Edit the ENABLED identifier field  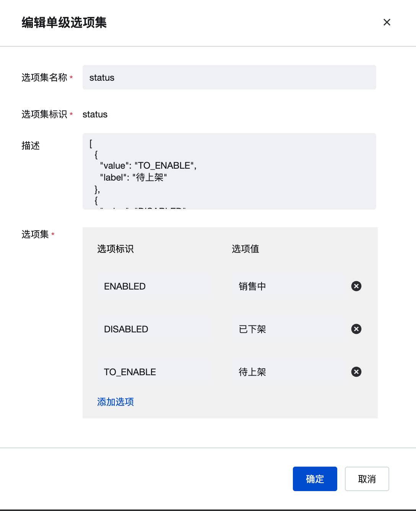pyautogui.click(x=153, y=286)
